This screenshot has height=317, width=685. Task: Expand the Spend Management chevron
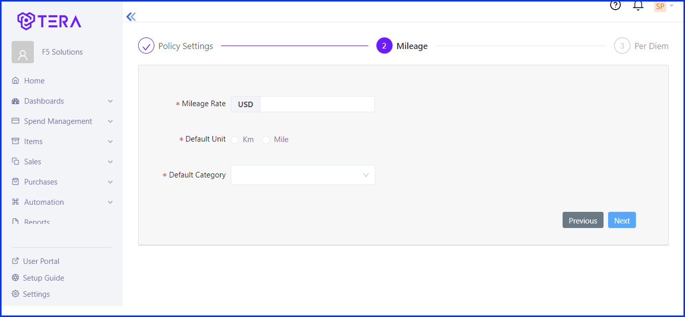pyautogui.click(x=110, y=121)
